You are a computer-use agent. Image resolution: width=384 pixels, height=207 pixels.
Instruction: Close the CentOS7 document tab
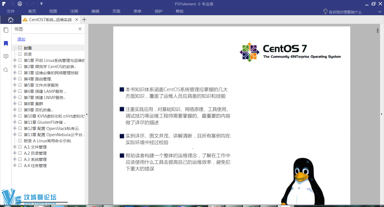click(76, 20)
